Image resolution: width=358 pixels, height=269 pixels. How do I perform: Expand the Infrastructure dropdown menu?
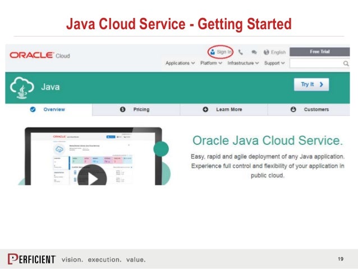click(243, 63)
